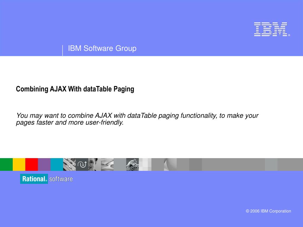Select the smiling woman photo tile
This screenshot has width=303, height=227.
(94, 164)
